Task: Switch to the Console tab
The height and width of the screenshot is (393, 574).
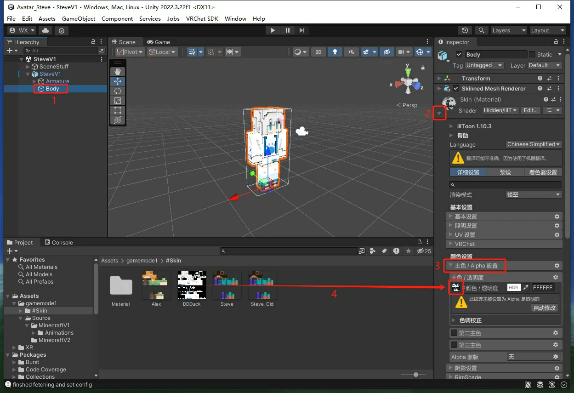Action: (58, 242)
